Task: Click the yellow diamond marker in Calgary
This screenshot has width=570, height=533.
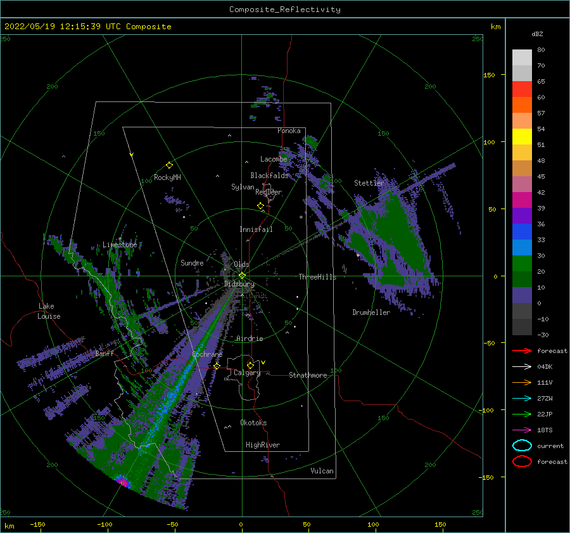Action: click(x=250, y=365)
